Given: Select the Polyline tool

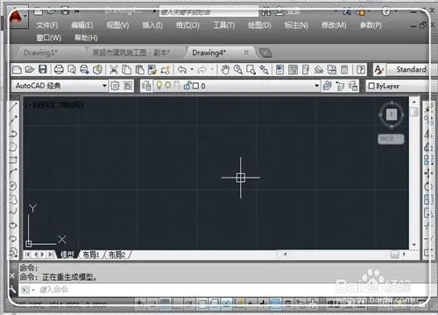Looking at the screenshot, I should point(13,134).
